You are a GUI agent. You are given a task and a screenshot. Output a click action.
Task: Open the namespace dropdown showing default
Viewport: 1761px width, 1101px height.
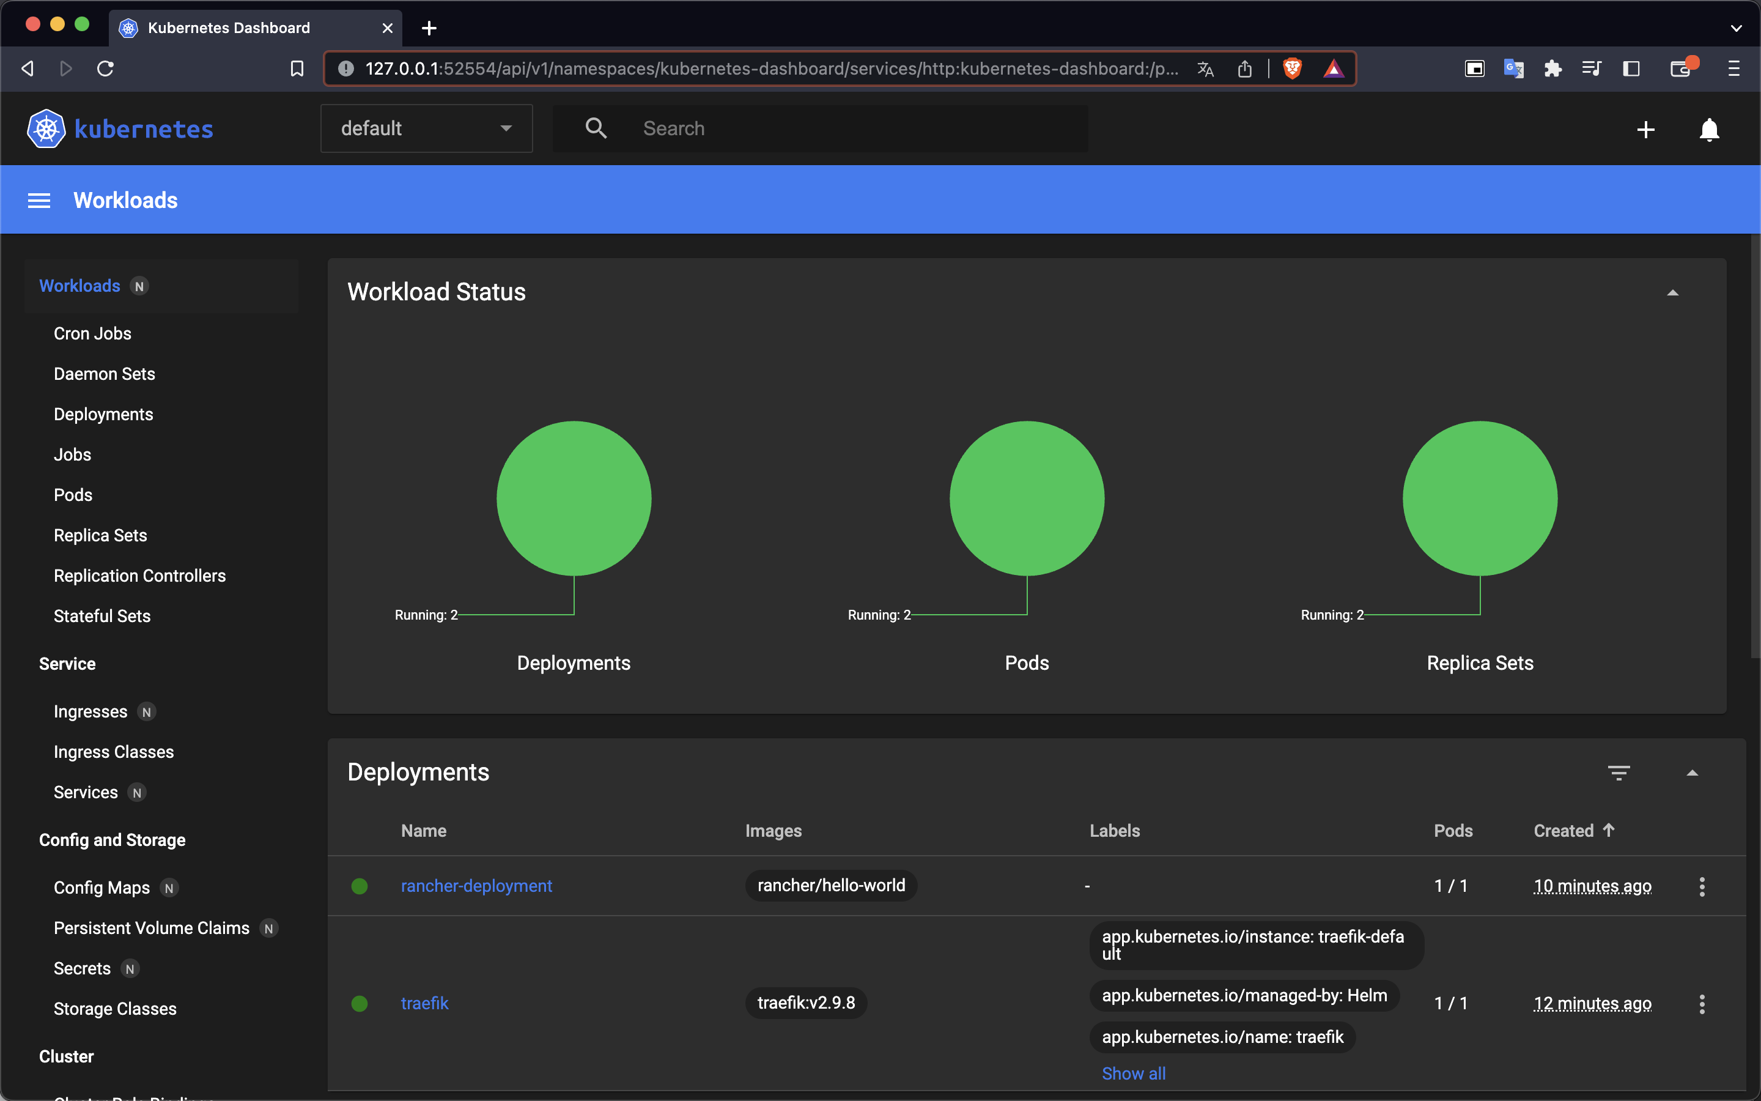(426, 128)
